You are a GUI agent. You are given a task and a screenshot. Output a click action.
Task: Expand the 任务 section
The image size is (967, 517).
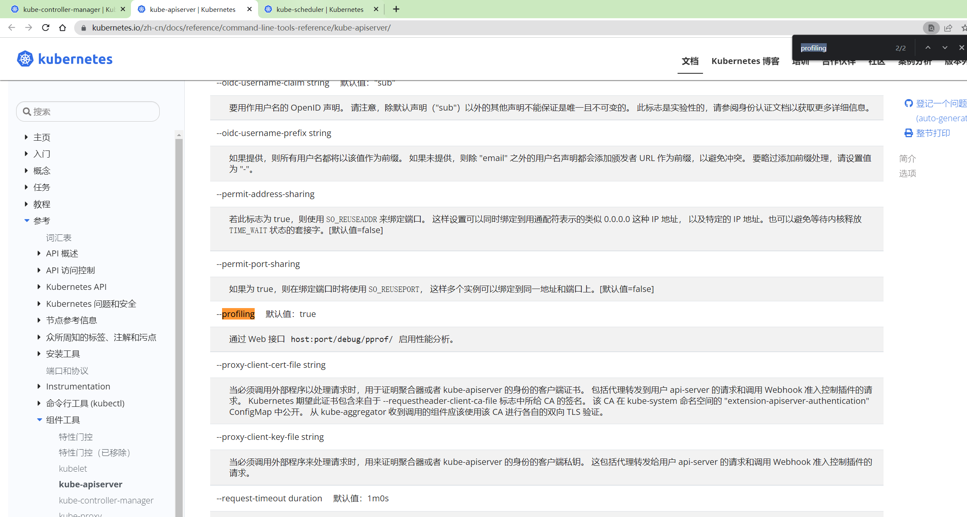pos(26,187)
